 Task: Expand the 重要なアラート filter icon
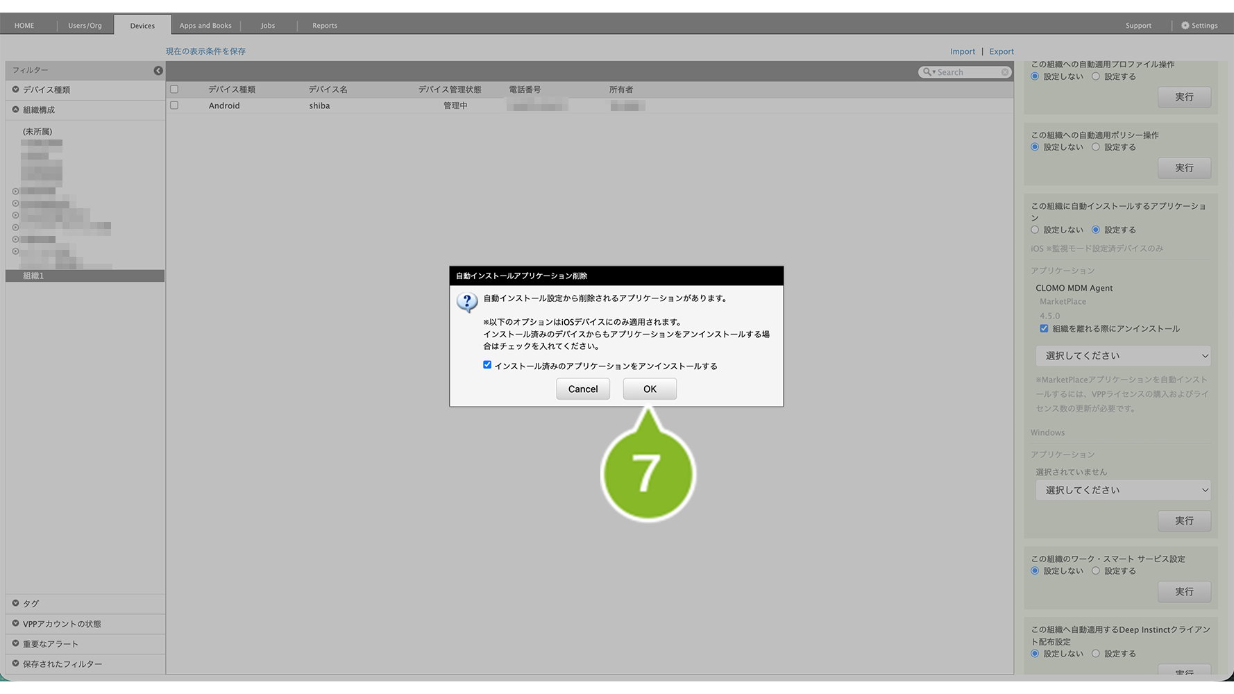coord(15,643)
